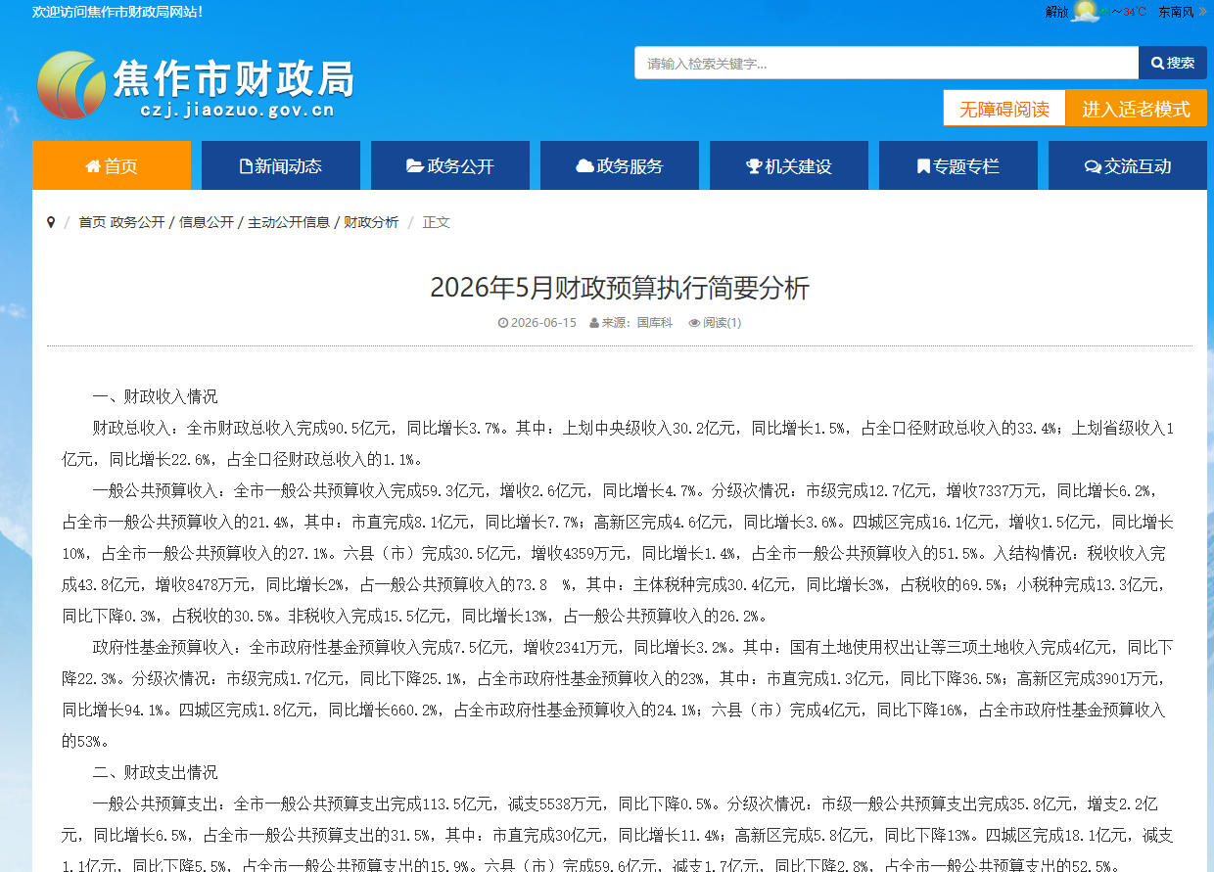Follow the 主动公开信息 breadcrumb link
The height and width of the screenshot is (872, 1214).
tap(289, 222)
